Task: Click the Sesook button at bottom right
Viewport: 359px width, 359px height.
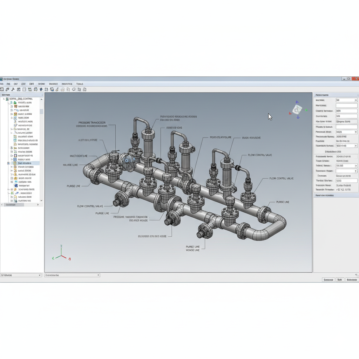Action: (328, 280)
